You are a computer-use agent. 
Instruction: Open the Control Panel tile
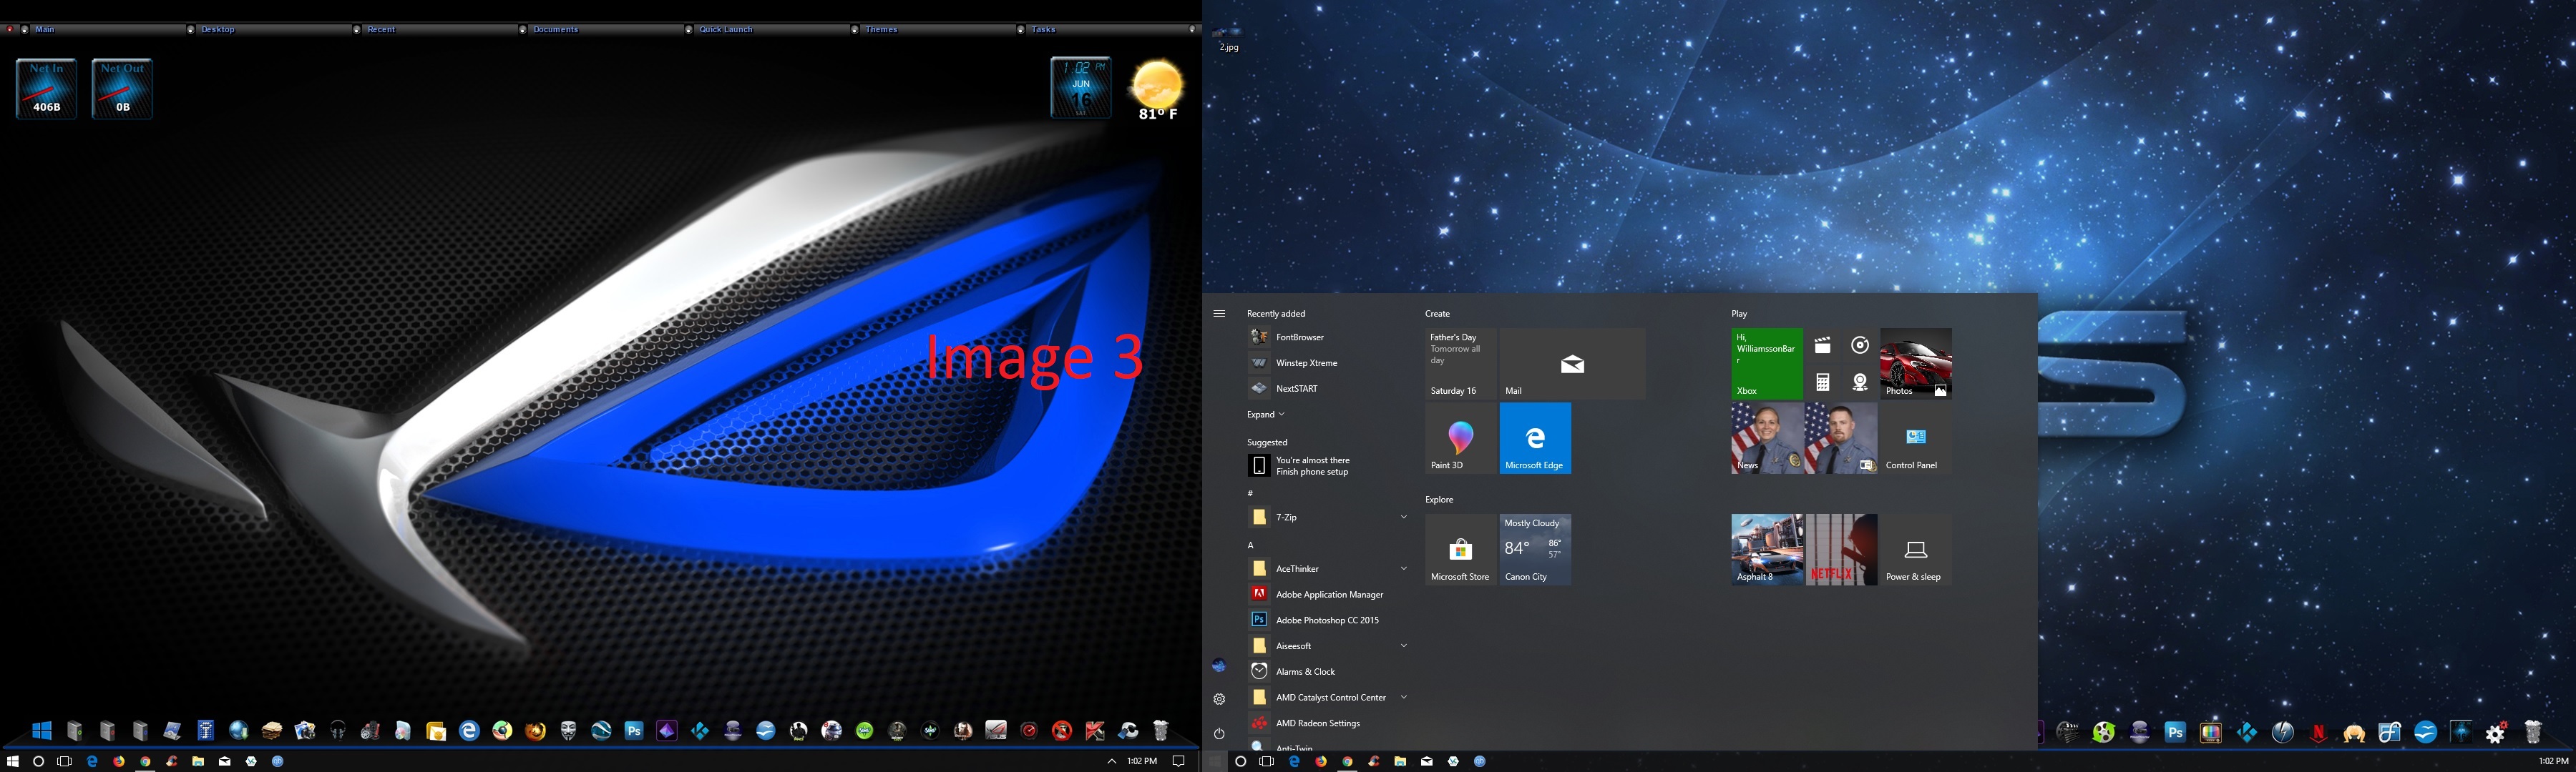1915,438
